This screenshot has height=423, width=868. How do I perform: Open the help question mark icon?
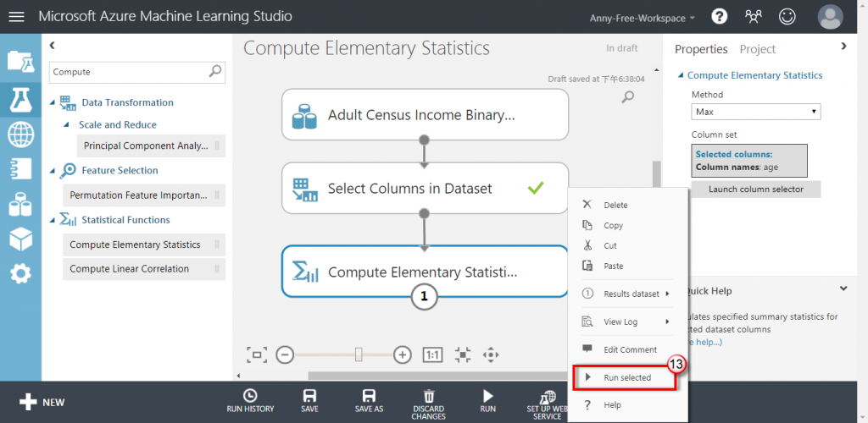click(x=719, y=17)
